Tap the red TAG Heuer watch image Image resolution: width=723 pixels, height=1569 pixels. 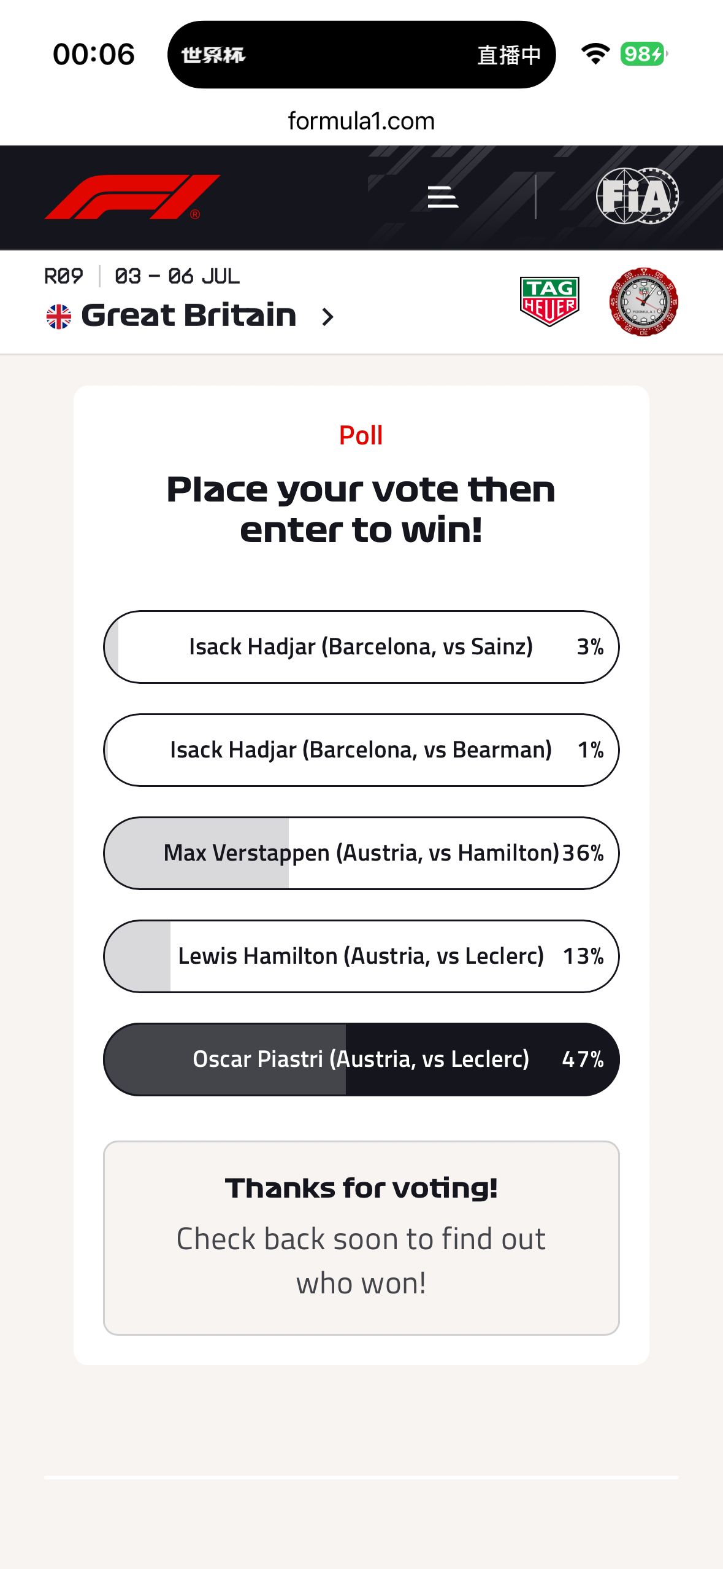click(x=643, y=301)
